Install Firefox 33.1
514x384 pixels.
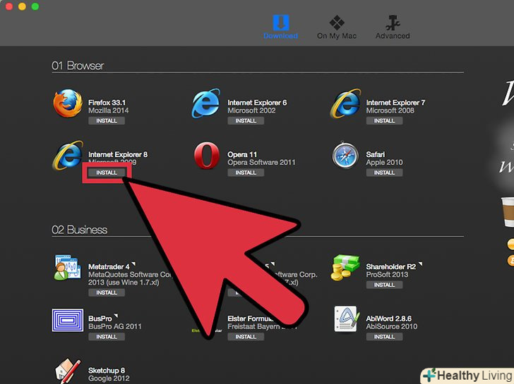(x=107, y=120)
